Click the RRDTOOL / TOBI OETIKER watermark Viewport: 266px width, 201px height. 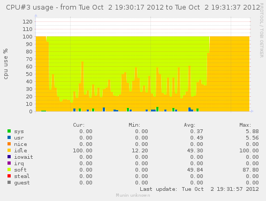pos(262,30)
